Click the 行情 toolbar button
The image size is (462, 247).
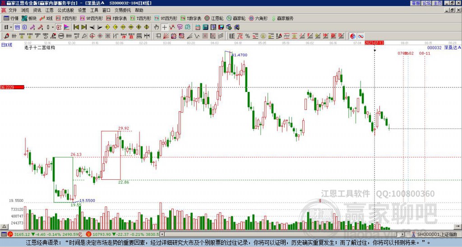[11, 18]
